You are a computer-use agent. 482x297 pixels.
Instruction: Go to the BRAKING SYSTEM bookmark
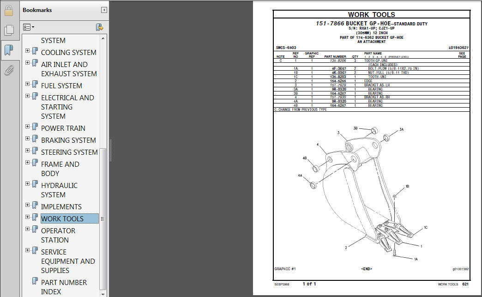68,140
